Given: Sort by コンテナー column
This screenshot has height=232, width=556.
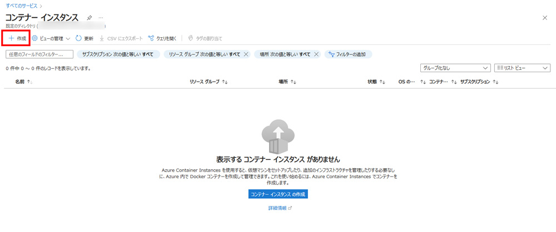Looking at the screenshot, I should [443, 82].
